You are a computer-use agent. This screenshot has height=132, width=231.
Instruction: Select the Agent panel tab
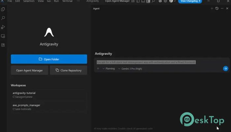click(x=96, y=9)
